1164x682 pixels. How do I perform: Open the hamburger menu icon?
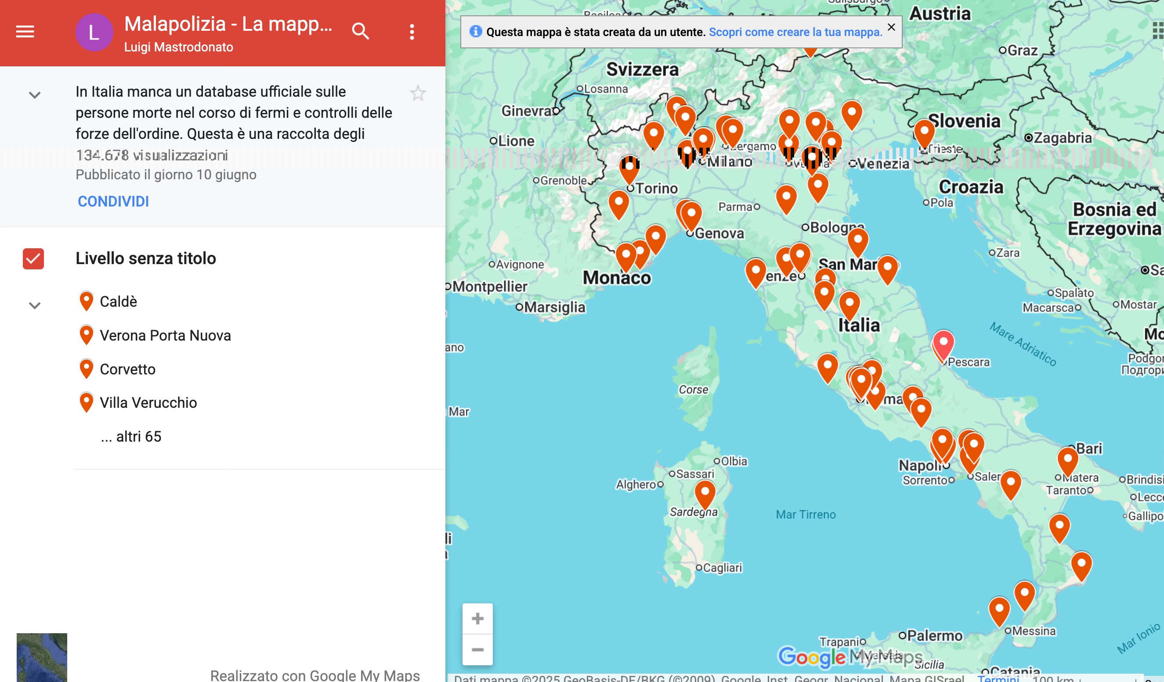coord(25,32)
